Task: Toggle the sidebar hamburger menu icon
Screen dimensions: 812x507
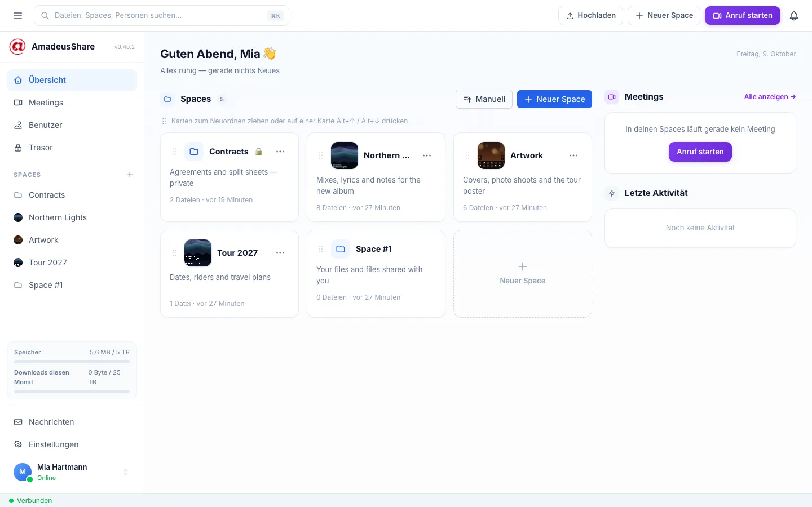Action: click(x=18, y=16)
